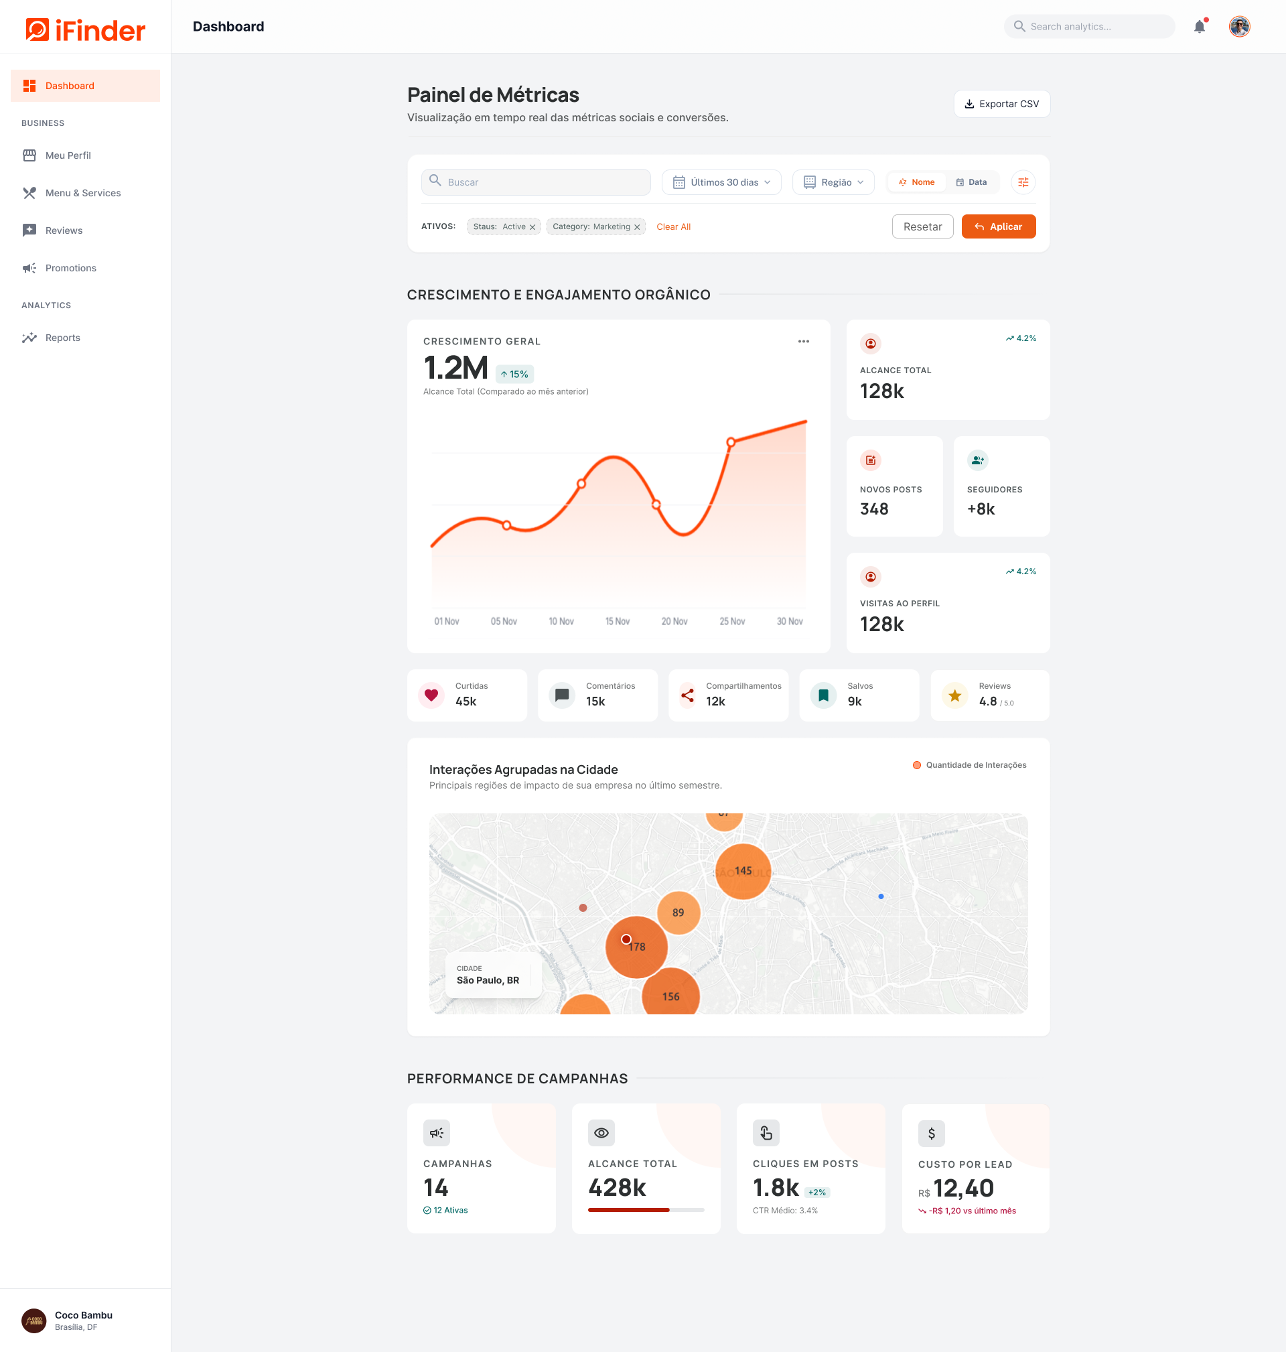Click the Campanhas megaphone icon

click(x=437, y=1134)
